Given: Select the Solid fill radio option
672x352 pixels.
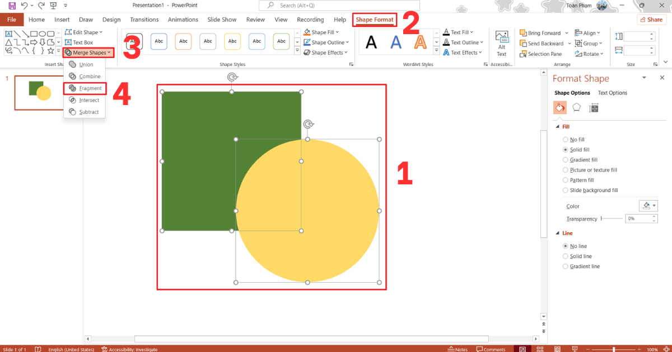Looking at the screenshot, I should click(x=576, y=150).
